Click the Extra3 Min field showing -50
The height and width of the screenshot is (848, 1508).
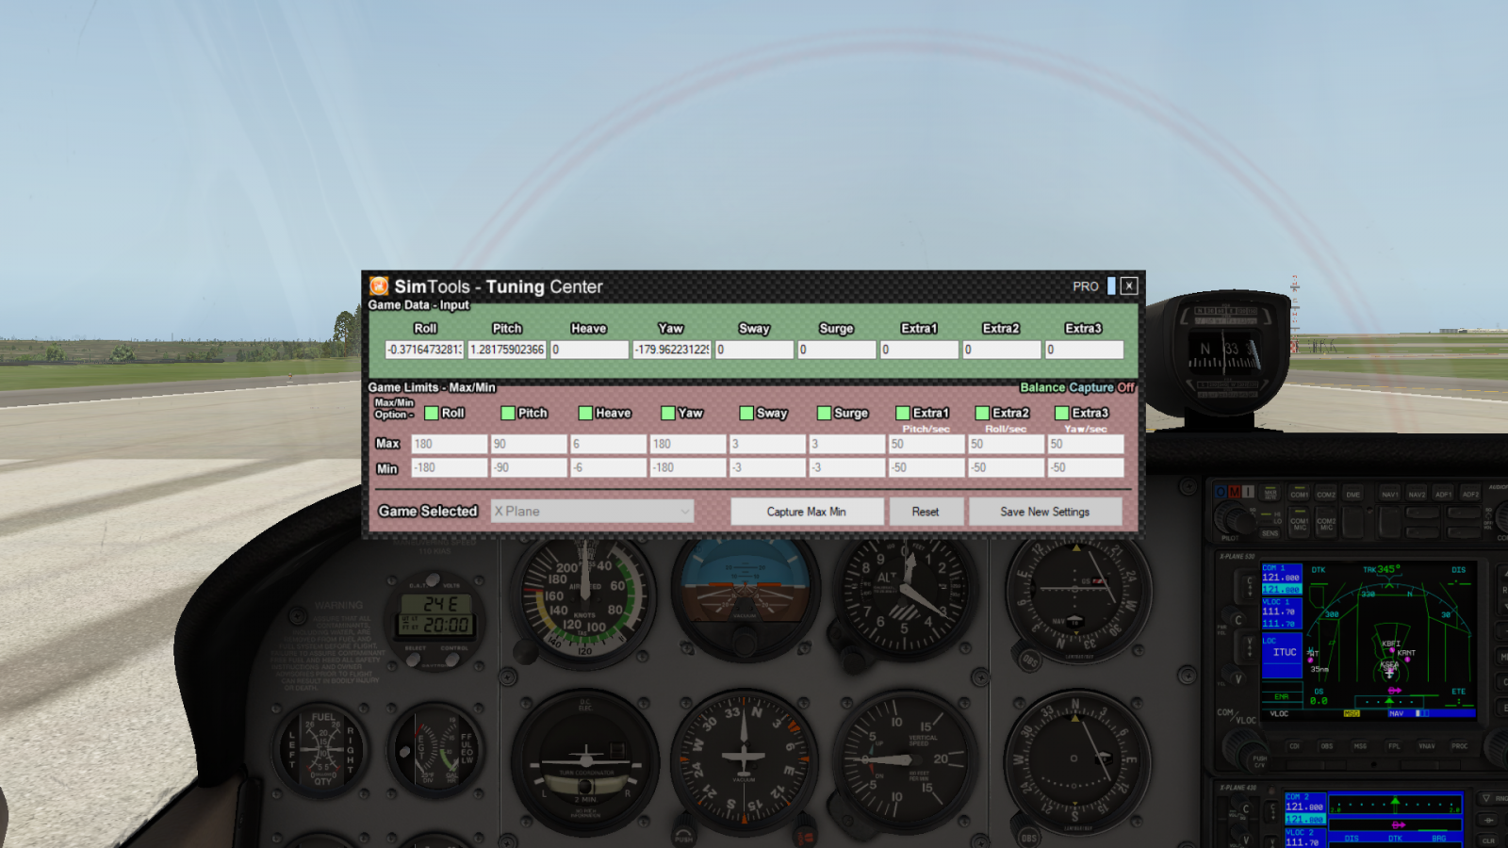coord(1086,467)
